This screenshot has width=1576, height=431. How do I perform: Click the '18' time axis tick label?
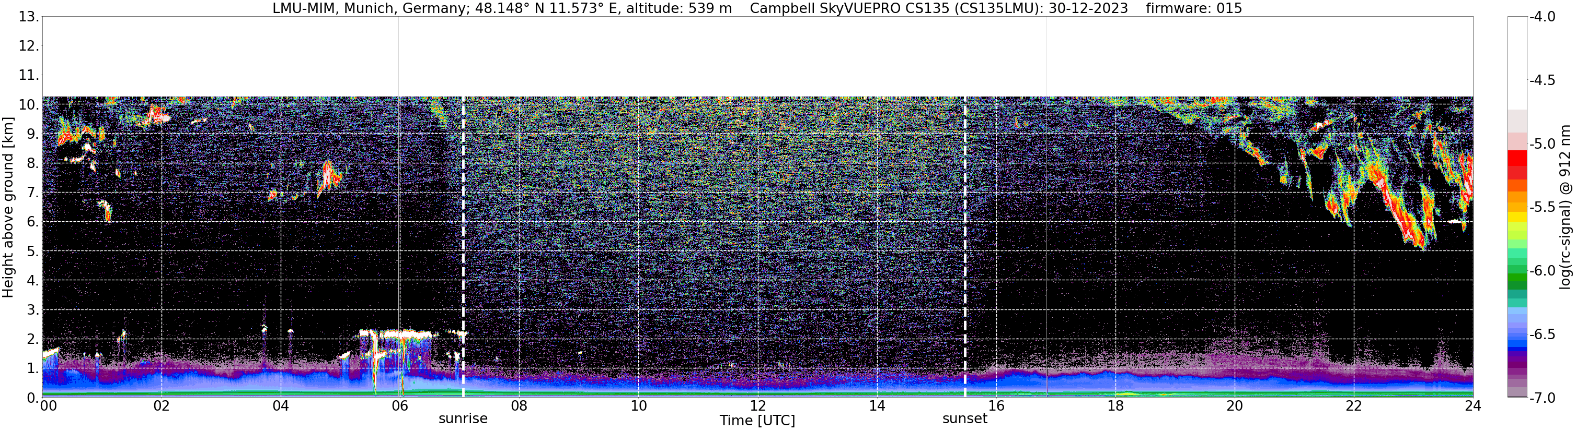pyautogui.click(x=1115, y=406)
